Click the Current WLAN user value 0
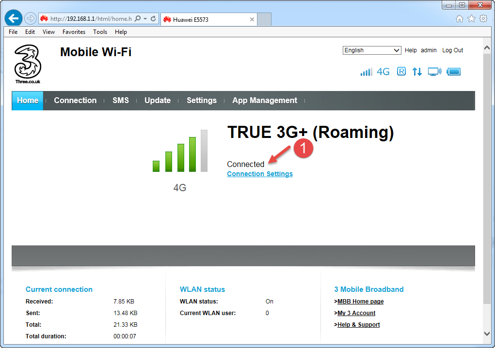The image size is (495, 348). click(x=267, y=313)
